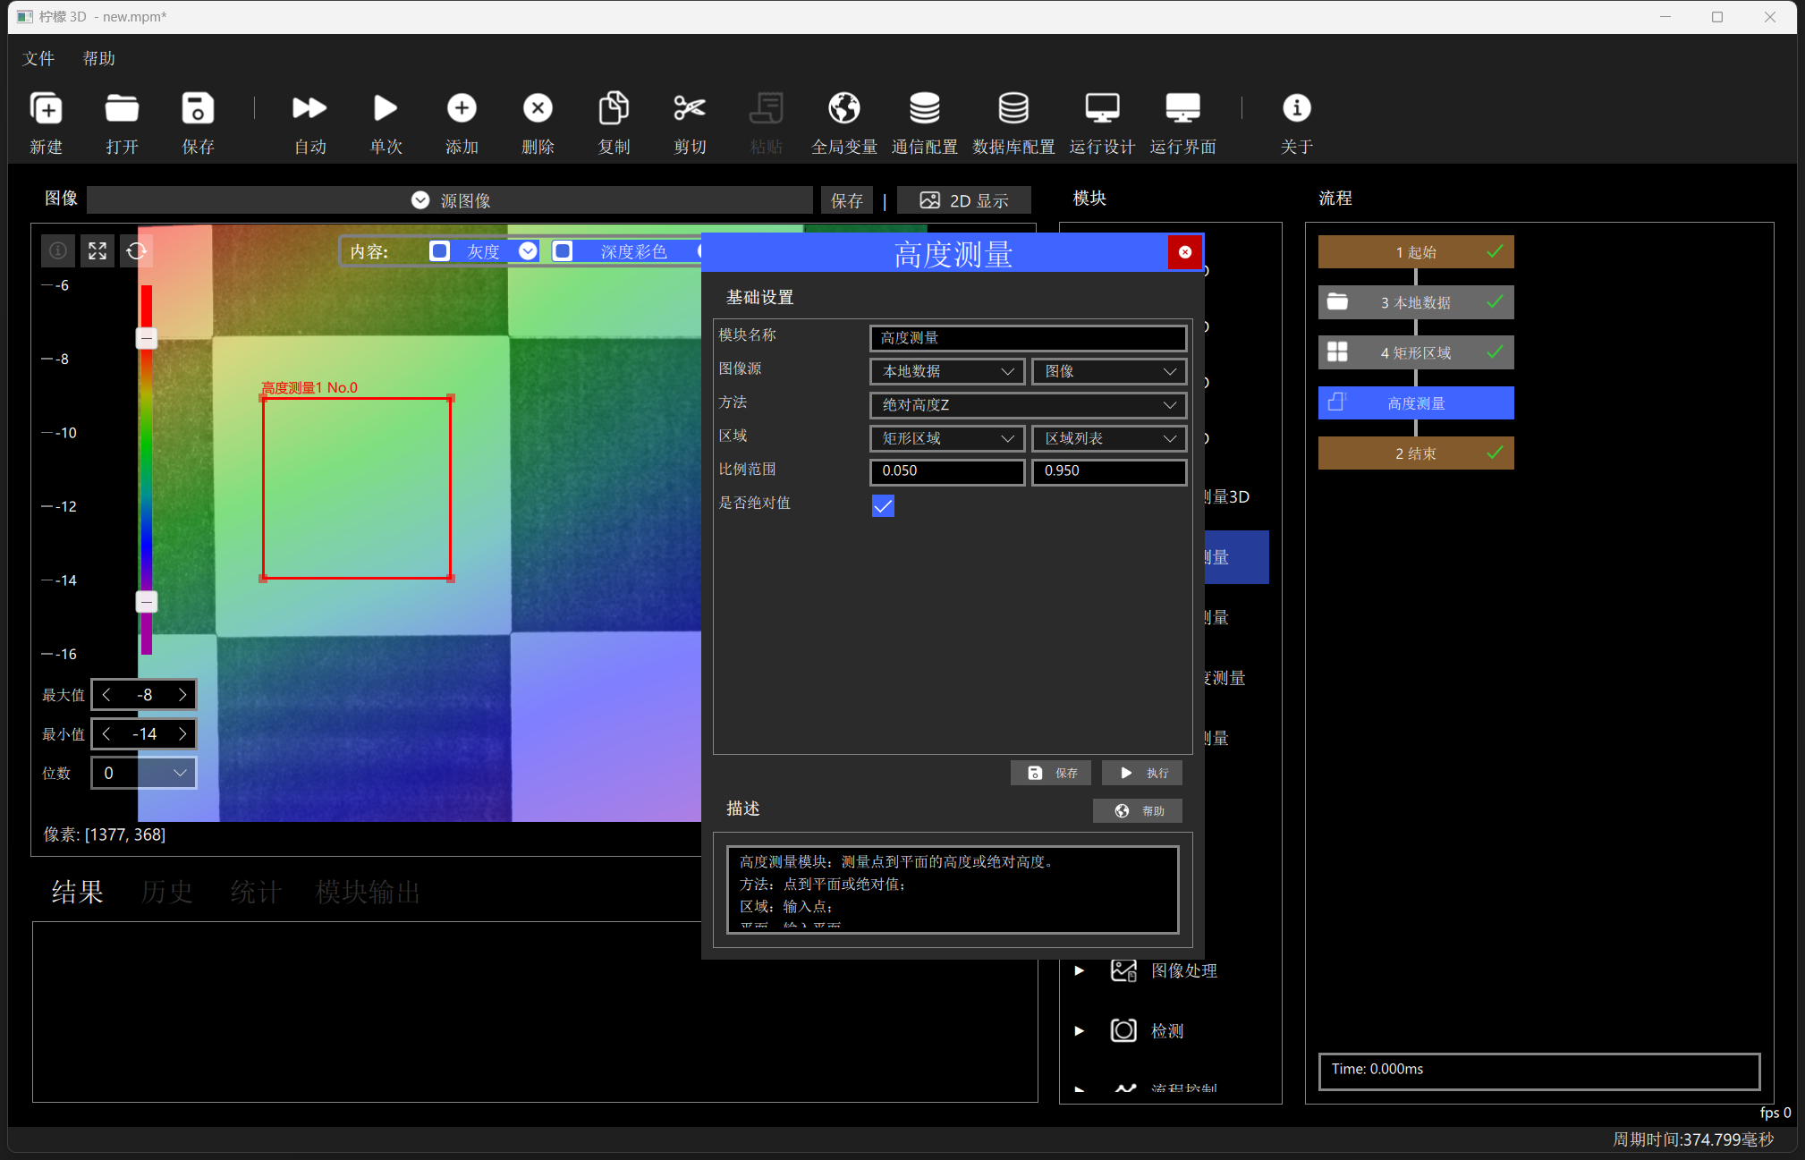
Task: Open 运行界面 run interface
Action: (1182, 109)
